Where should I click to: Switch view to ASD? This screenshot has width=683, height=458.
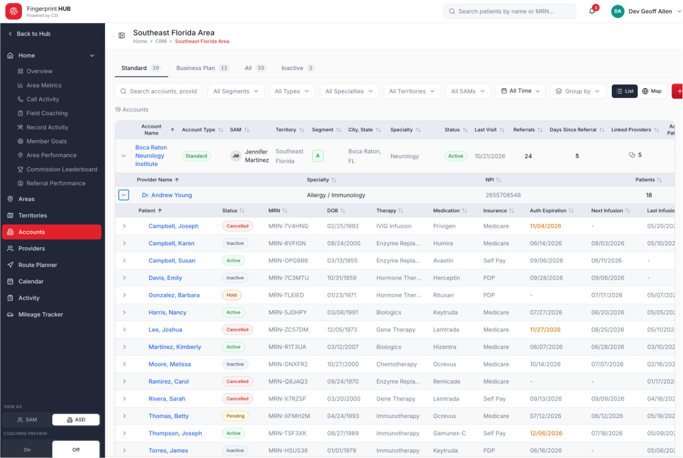point(76,420)
